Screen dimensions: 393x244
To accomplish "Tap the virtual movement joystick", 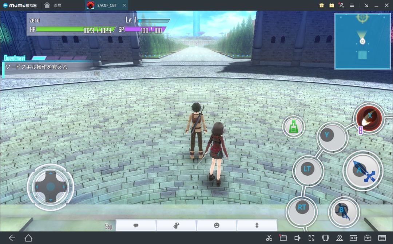I will (51, 187).
